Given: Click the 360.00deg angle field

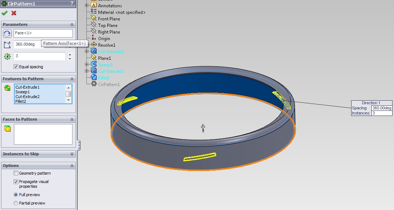Looking at the screenshot, I should (27, 44).
